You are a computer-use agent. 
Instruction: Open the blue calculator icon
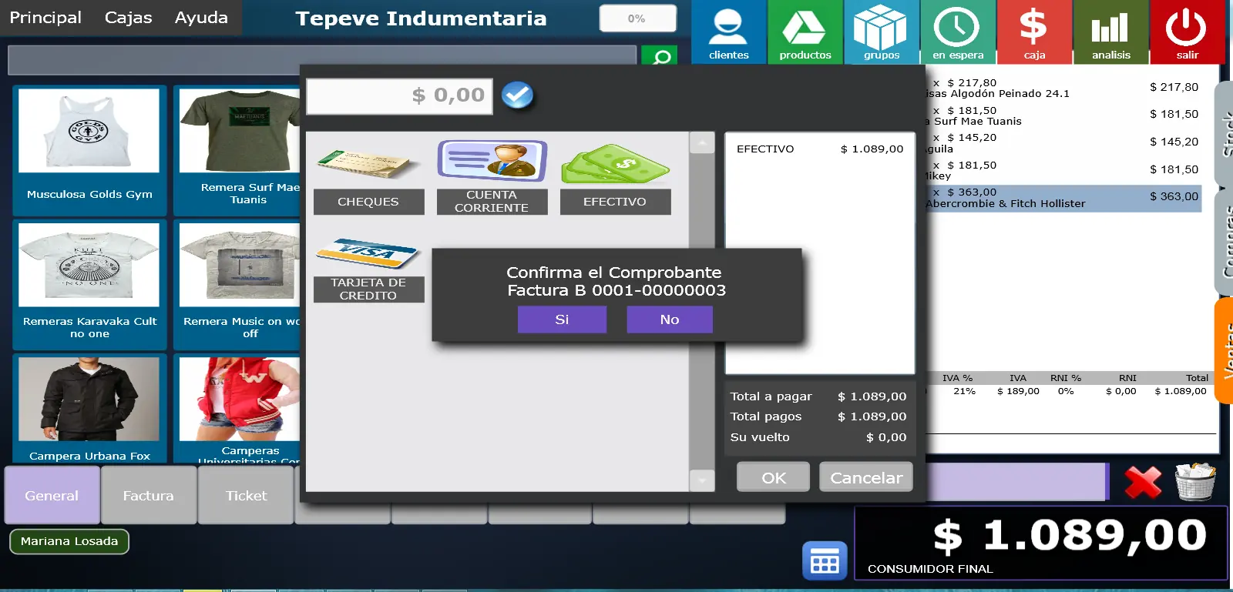825,561
